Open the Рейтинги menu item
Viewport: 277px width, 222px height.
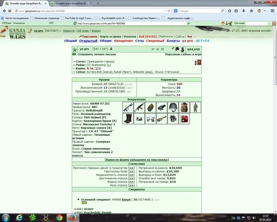coord(166,36)
